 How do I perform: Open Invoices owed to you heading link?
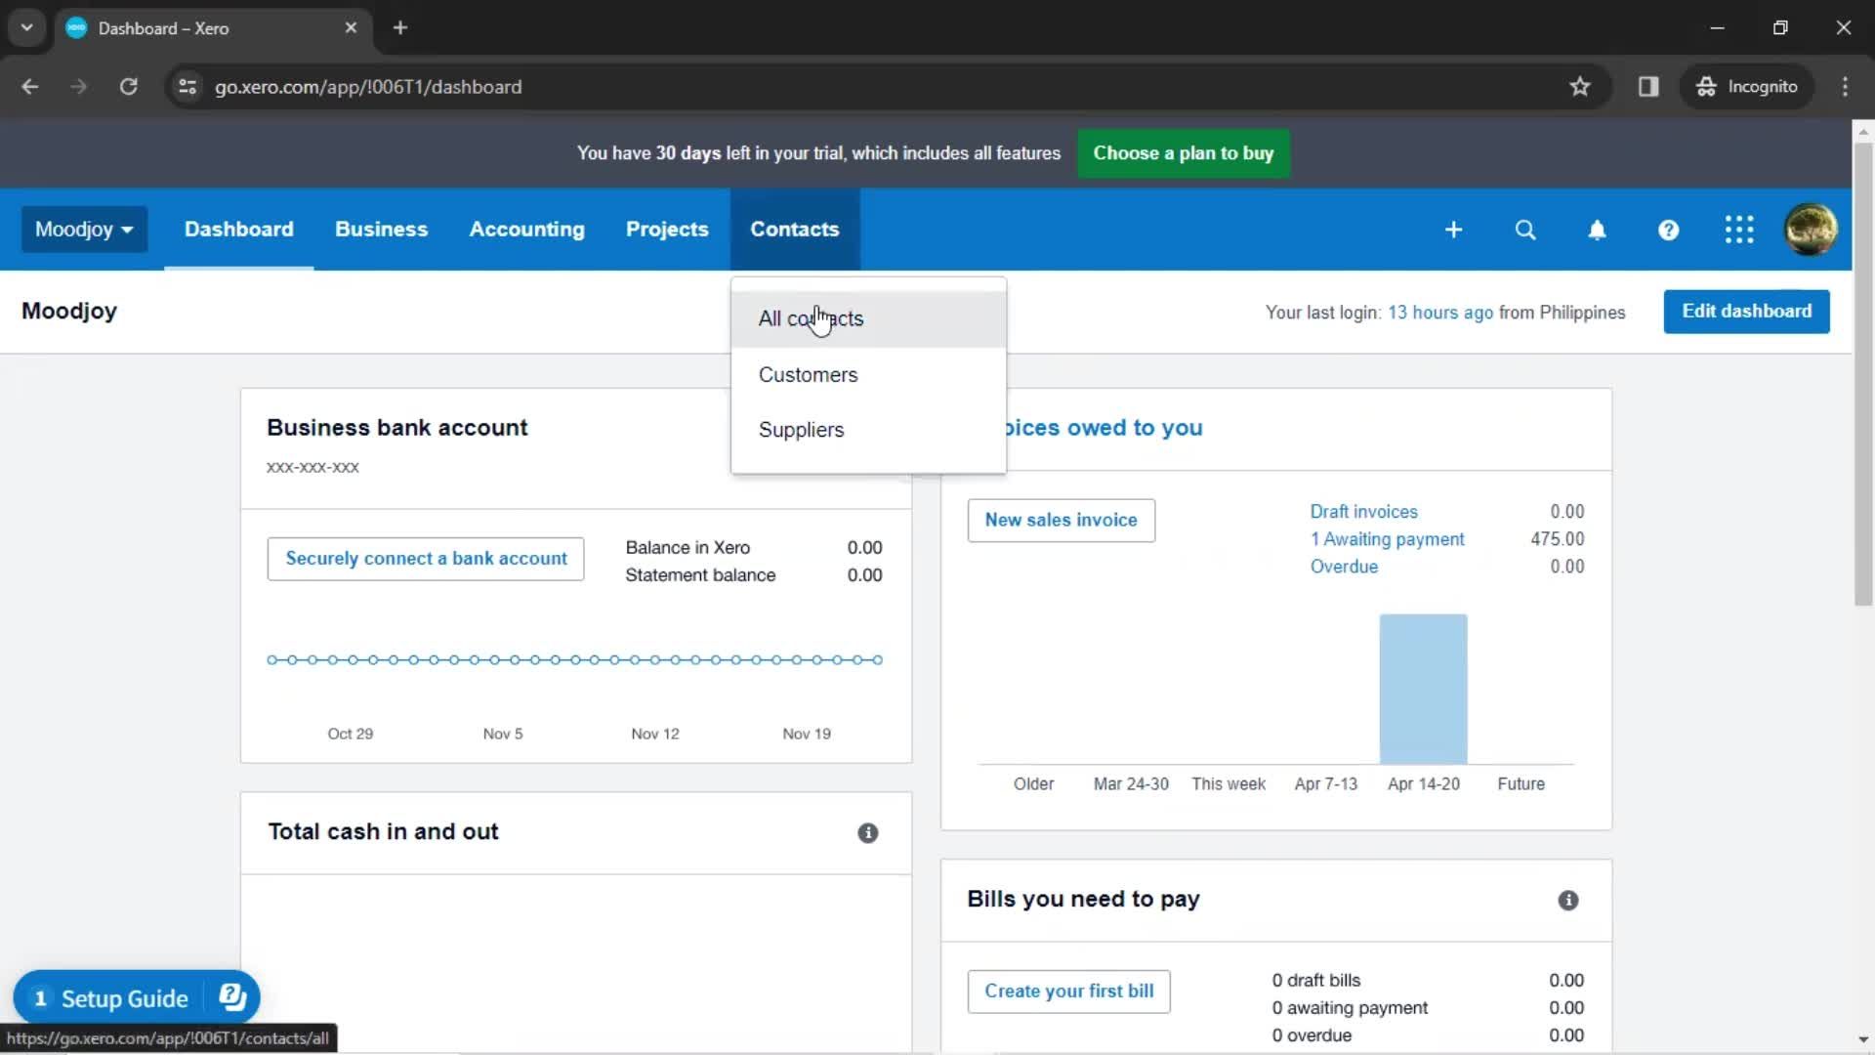tap(1104, 428)
